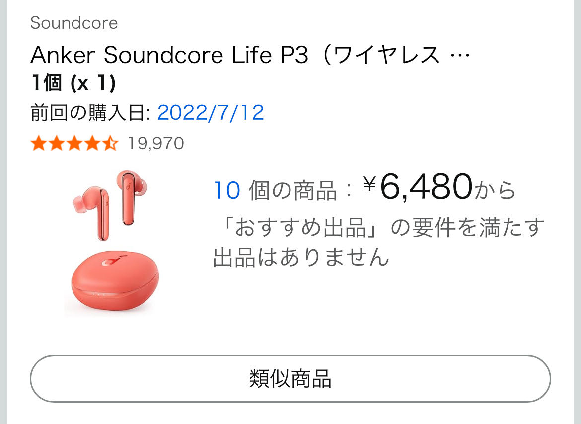The height and width of the screenshot is (424, 581).
Task: Tap the Soundcore brand name
Action: click(74, 23)
